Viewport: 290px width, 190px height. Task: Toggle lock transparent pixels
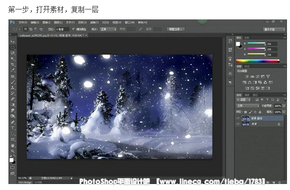[x=245, y=112]
